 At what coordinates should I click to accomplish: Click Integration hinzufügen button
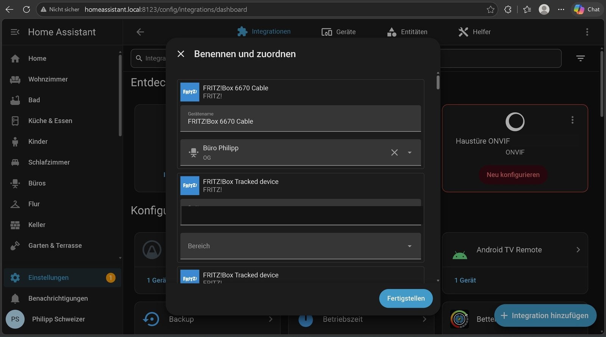point(545,315)
